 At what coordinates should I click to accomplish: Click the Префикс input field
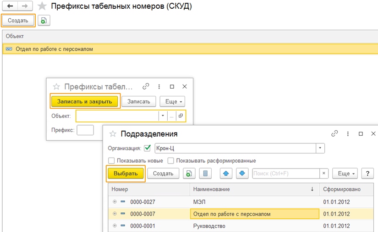pyautogui.click(x=85, y=130)
